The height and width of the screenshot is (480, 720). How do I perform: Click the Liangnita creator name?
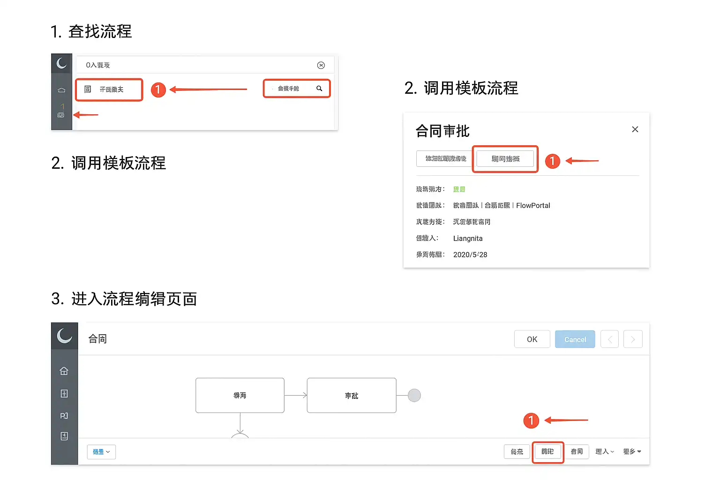[468, 238]
